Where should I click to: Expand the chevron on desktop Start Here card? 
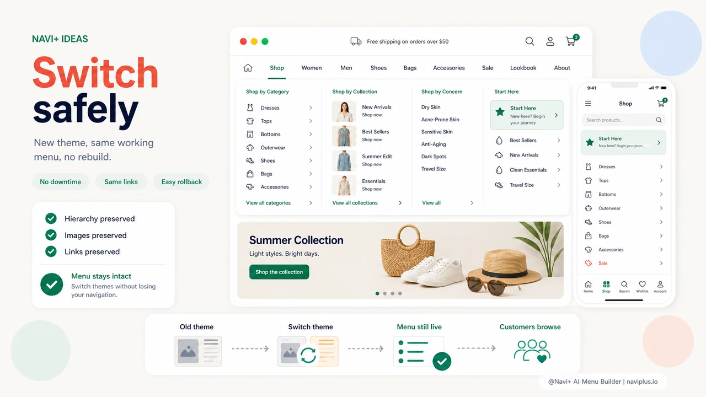tap(556, 115)
